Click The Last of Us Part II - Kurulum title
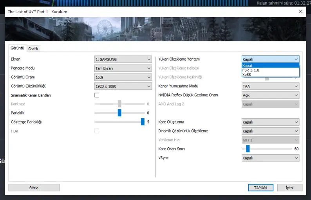Screen dimensions: 311x200 [x=38, y=12]
